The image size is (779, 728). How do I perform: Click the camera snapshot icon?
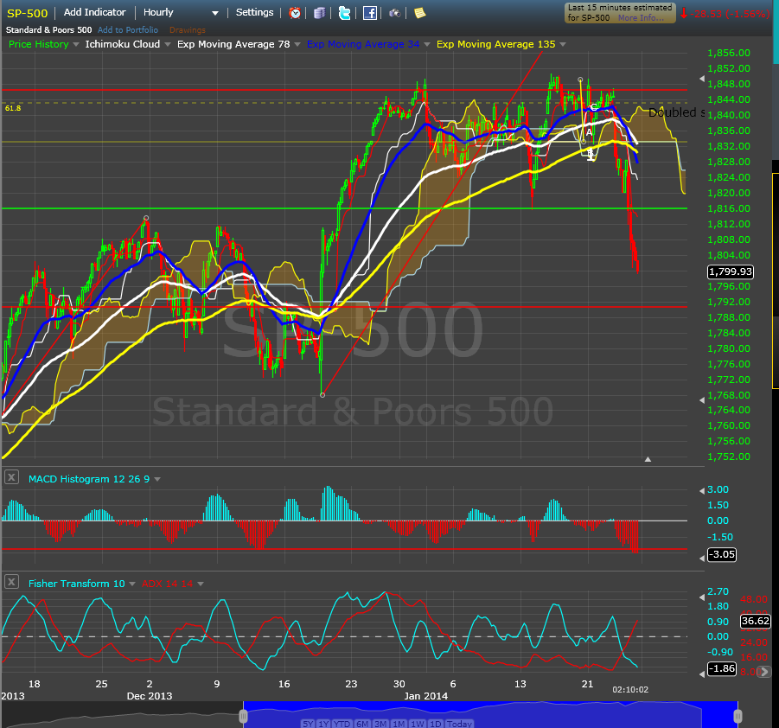[395, 13]
